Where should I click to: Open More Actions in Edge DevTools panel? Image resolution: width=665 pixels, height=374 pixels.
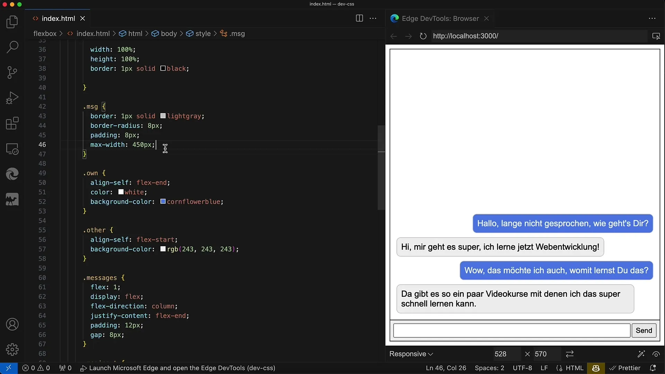click(x=652, y=18)
